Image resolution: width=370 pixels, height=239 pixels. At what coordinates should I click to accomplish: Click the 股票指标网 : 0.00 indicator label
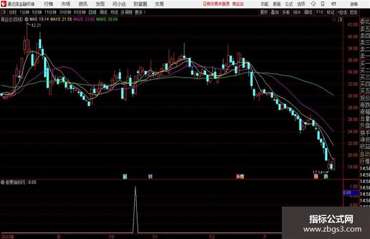[21, 182]
